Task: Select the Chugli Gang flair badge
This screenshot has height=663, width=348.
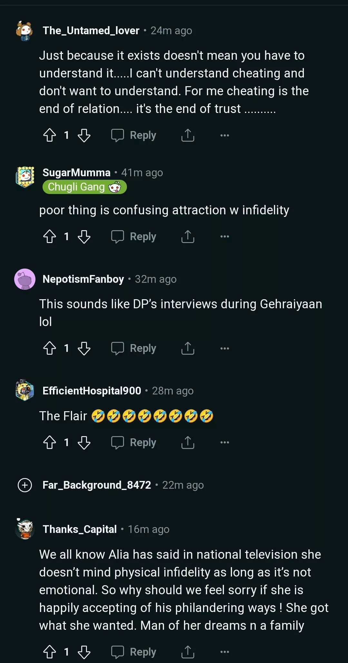Action: click(84, 187)
